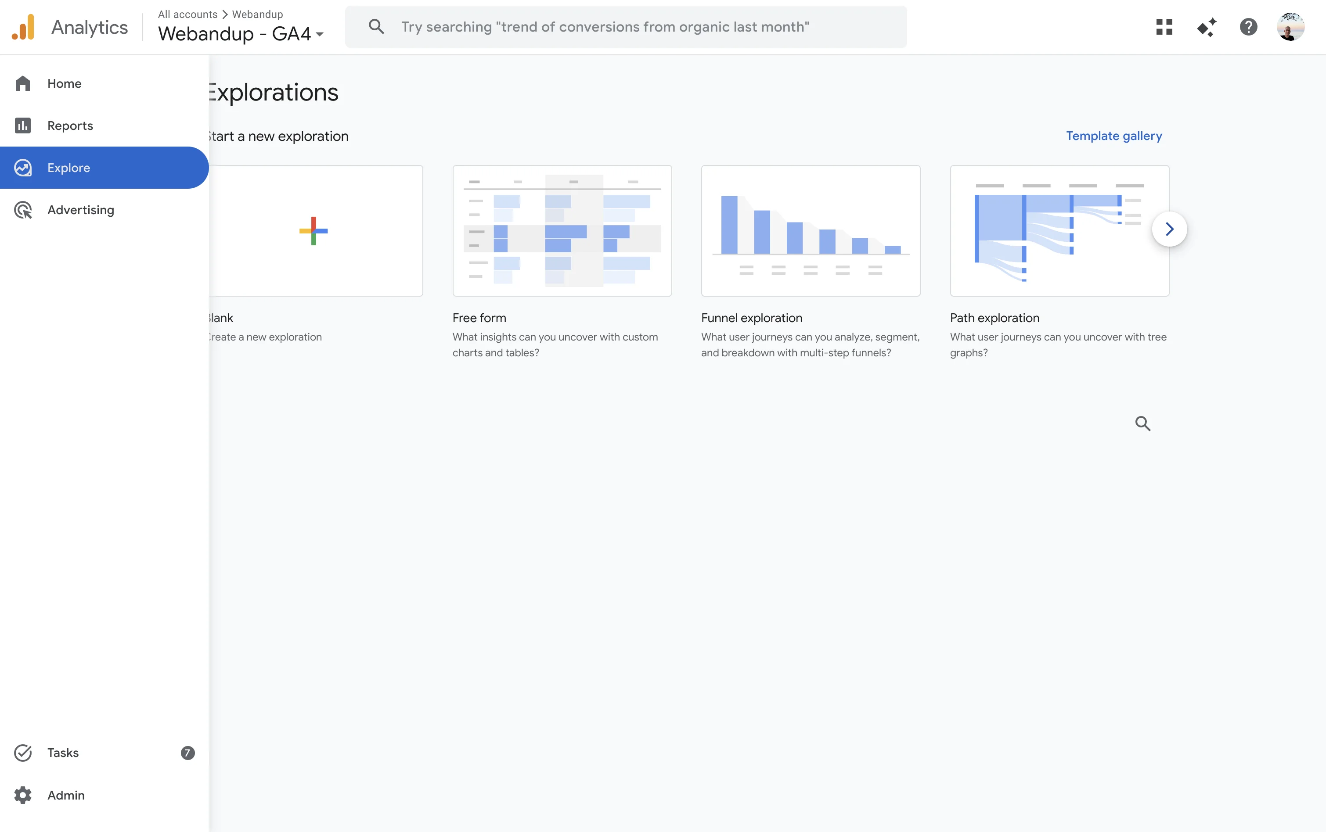Viewport: 1326px width, 832px height.
Task: Open the Google apps grid icon
Action: 1164,27
